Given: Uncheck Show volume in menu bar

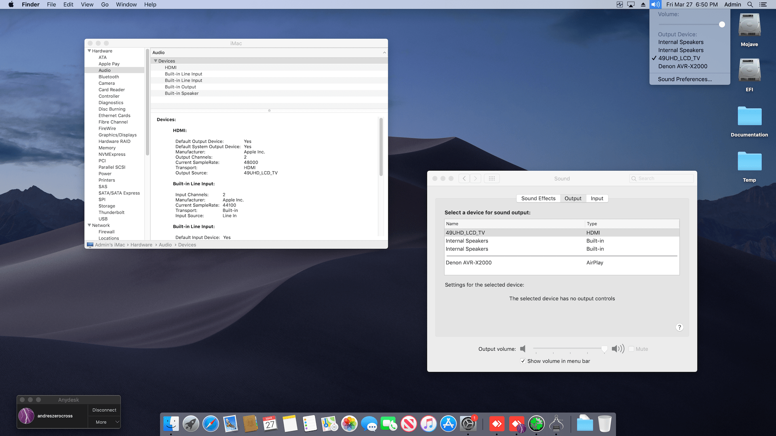Looking at the screenshot, I should 523,361.
